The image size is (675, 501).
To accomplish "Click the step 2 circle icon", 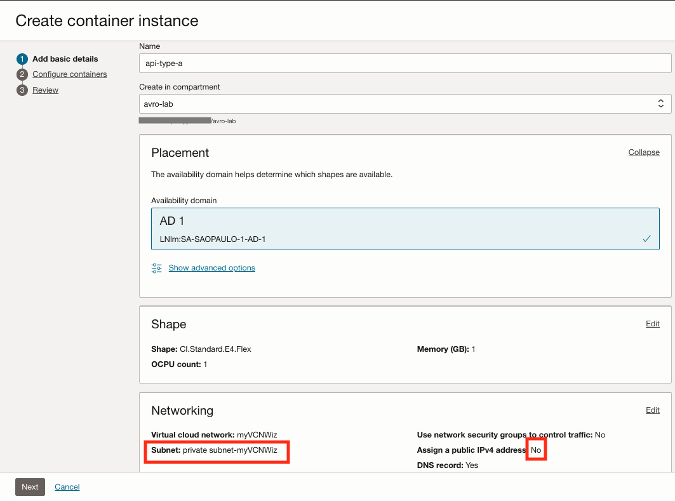I will tap(22, 74).
